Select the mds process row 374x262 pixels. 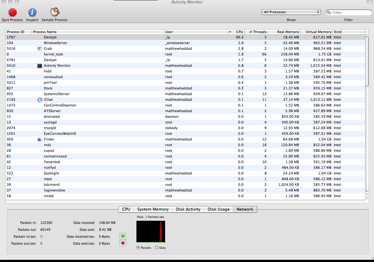[x=185, y=145]
